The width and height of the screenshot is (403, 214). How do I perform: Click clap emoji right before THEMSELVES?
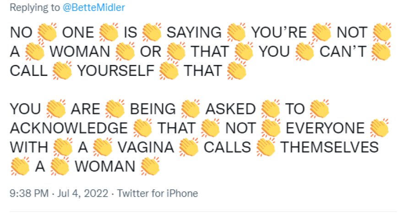[x=266, y=147]
